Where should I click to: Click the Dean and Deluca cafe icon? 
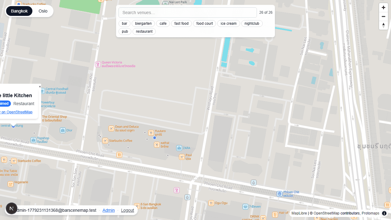point(111,128)
